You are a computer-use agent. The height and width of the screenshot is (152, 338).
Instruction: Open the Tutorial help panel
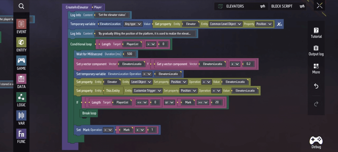coord(316,33)
